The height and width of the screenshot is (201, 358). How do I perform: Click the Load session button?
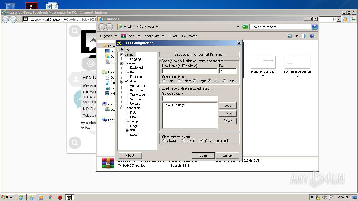(x=228, y=106)
